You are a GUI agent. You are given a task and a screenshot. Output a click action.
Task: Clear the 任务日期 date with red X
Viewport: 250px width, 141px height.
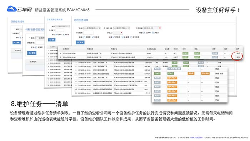coord(160,28)
